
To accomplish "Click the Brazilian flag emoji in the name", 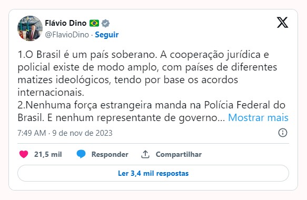I will coord(94,23).
